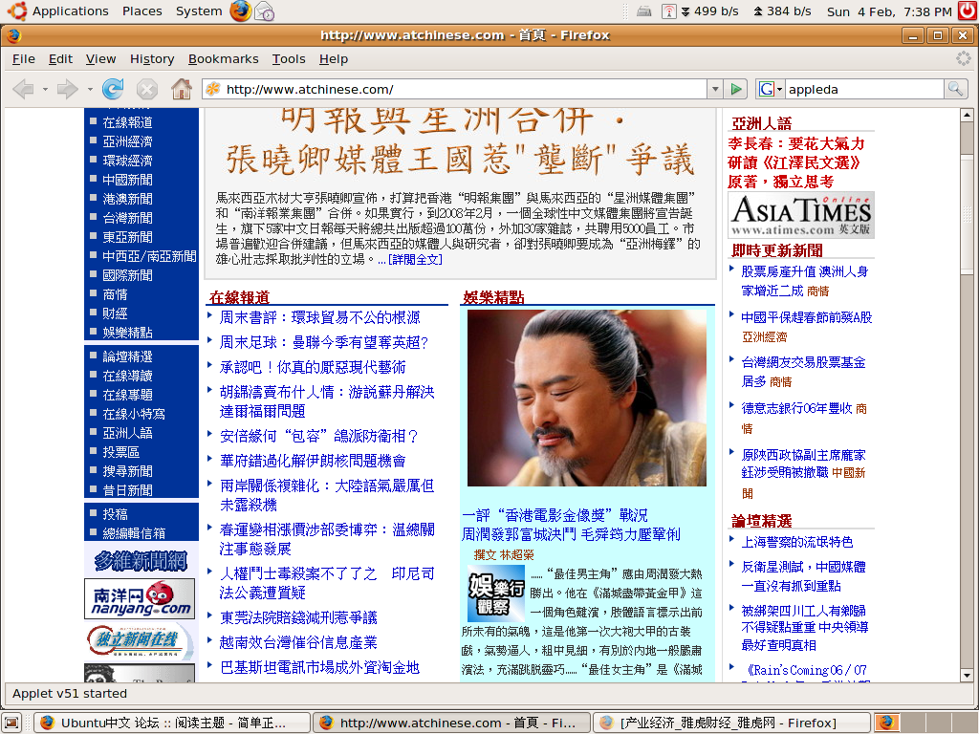Click the search magnifier icon
Screen dimensions: 979x734
[955, 89]
